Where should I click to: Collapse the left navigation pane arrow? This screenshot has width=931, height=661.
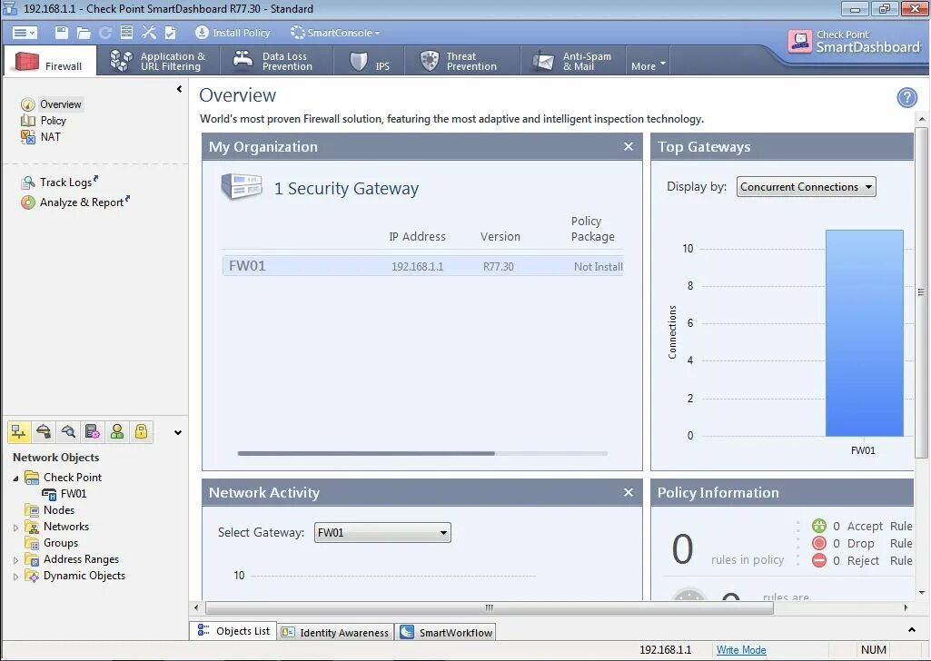(179, 89)
